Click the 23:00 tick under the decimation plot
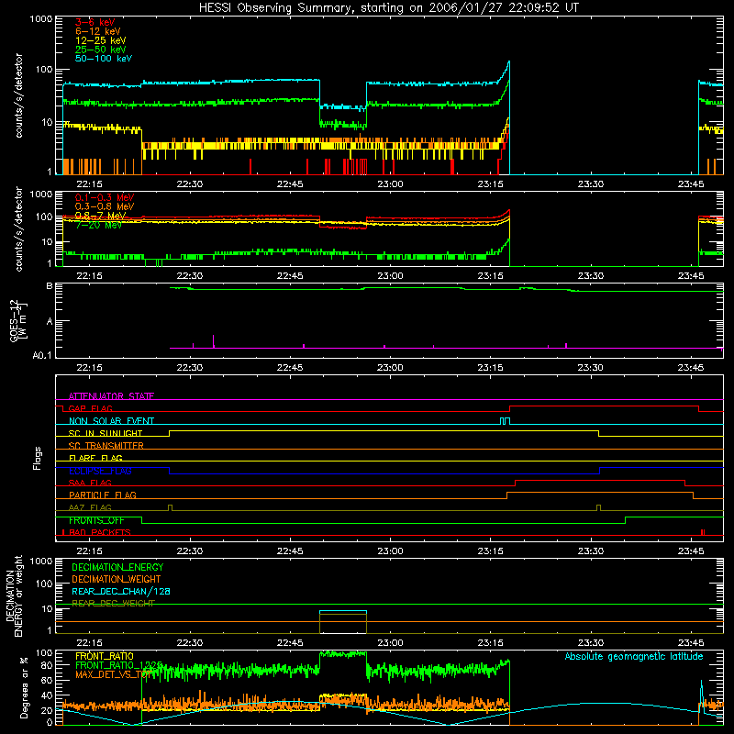 (x=390, y=643)
